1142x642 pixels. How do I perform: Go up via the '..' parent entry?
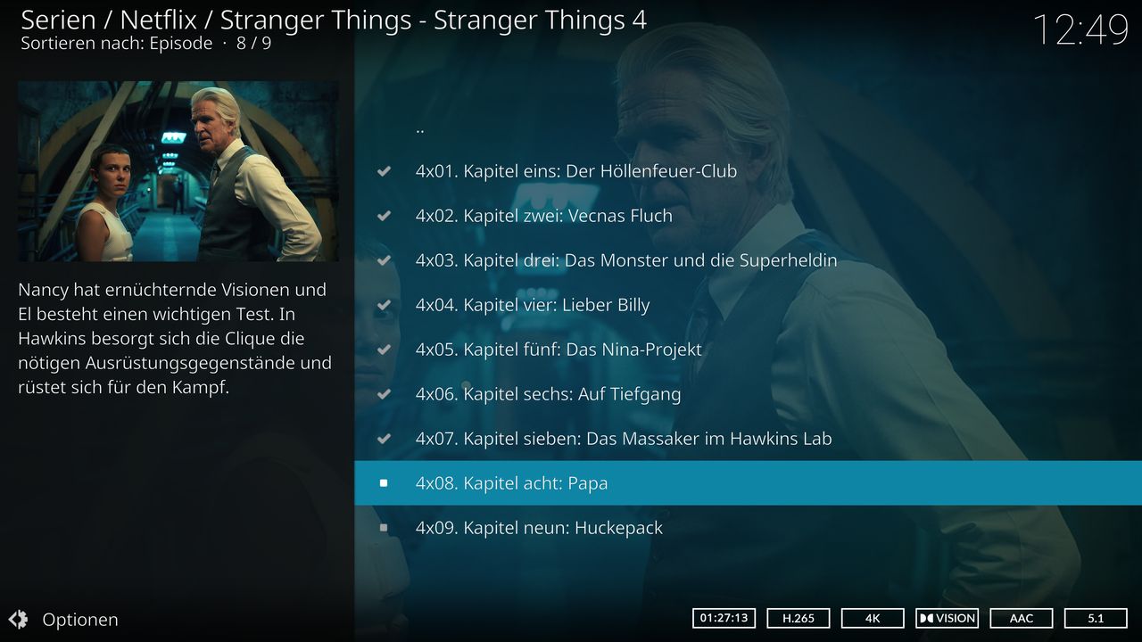pyautogui.click(x=748, y=127)
